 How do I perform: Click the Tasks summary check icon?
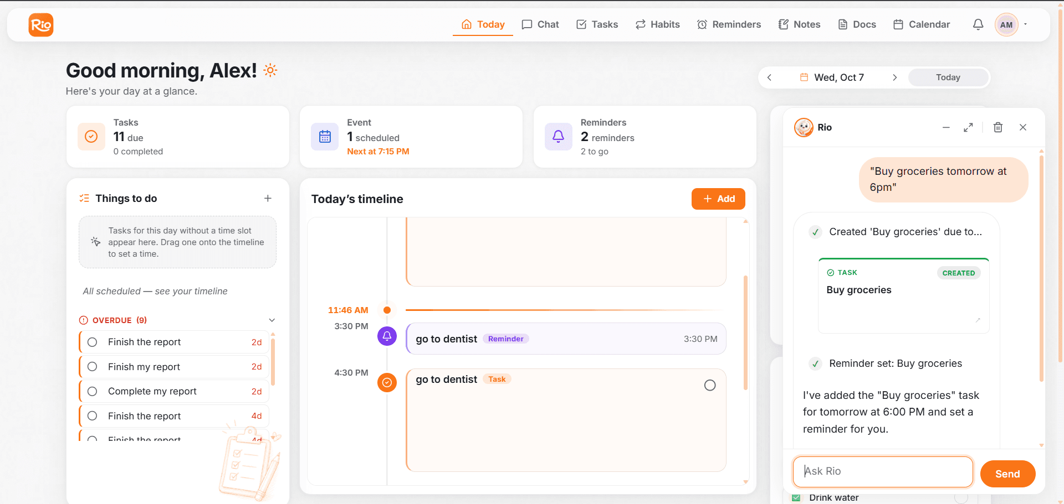tap(91, 137)
